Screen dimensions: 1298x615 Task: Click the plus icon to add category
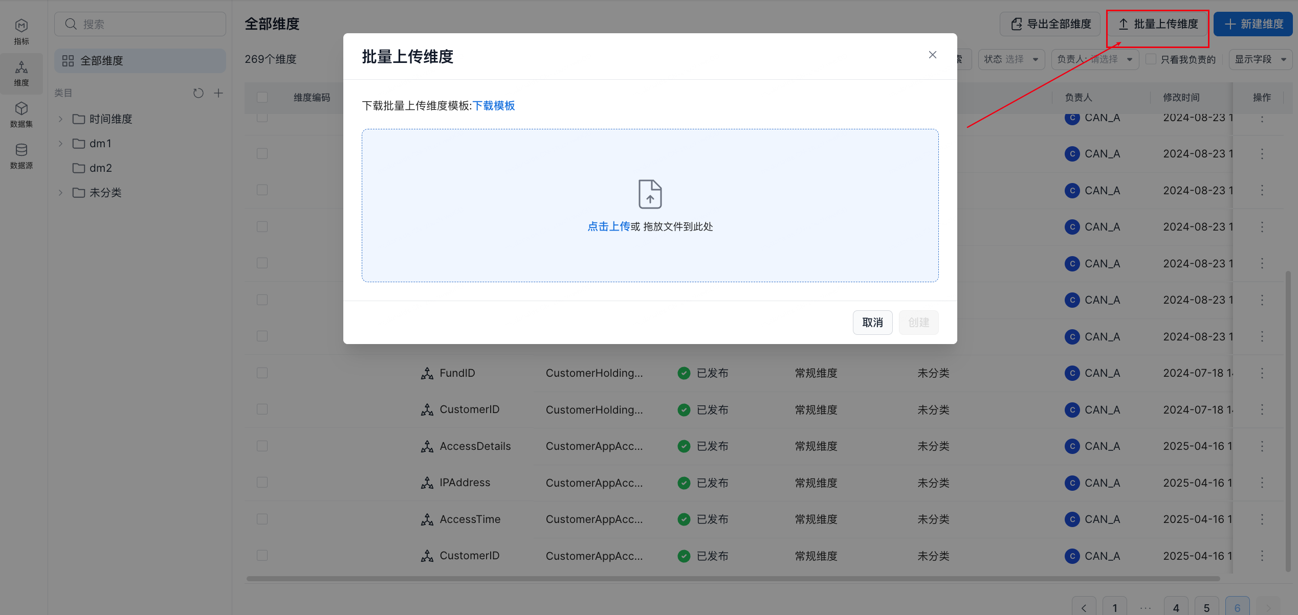point(218,93)
